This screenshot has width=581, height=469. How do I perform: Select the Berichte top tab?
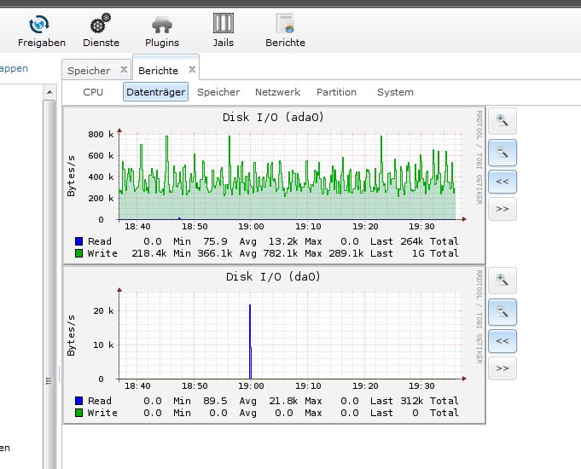click(x=158, y=71)
